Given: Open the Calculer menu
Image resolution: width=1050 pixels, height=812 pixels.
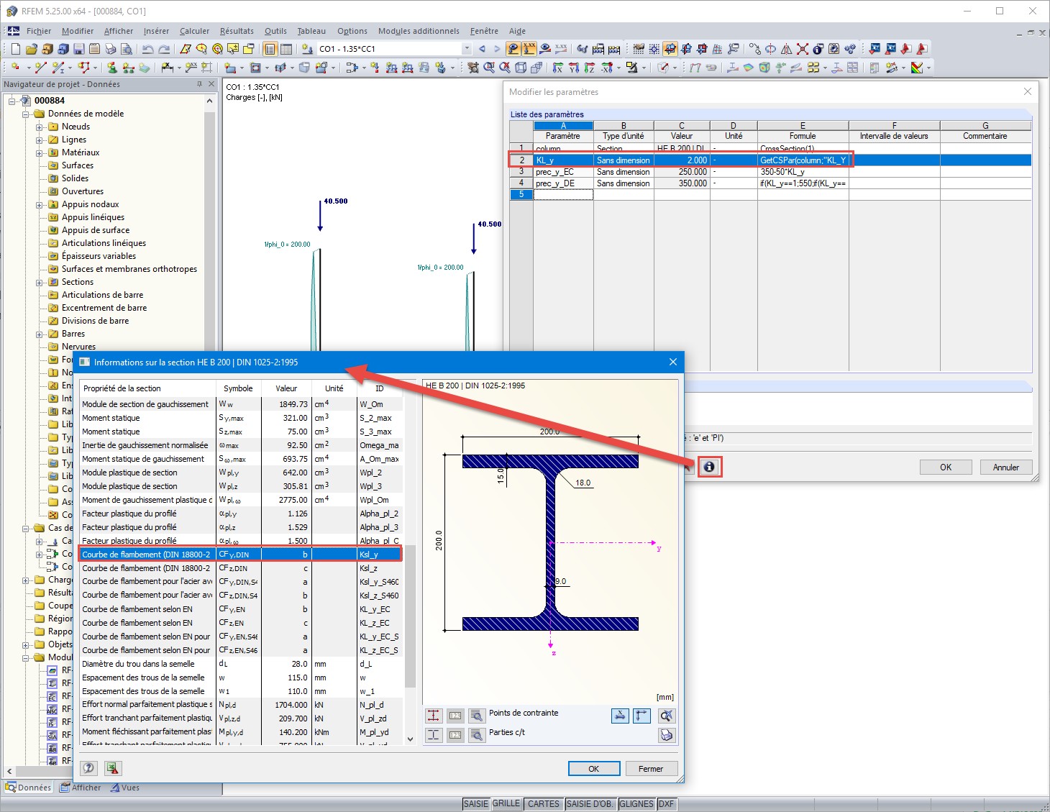Looking at the screenshot, I should click(194, 31).
